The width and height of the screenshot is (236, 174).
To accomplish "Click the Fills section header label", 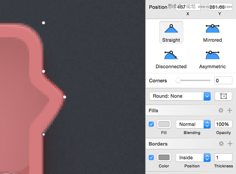I will [153, 110].
